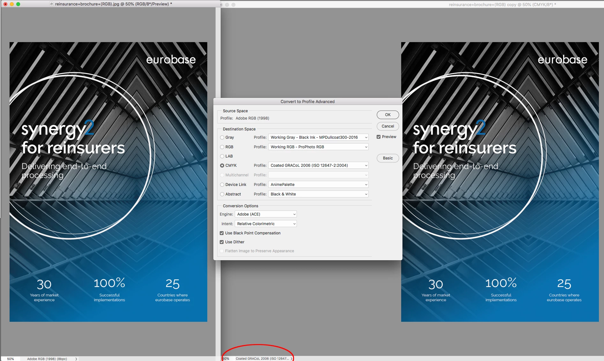Click the Source Space Adobe RGB (1998) profile text
The width and height of the screenshot is (604, 361).
252,118
